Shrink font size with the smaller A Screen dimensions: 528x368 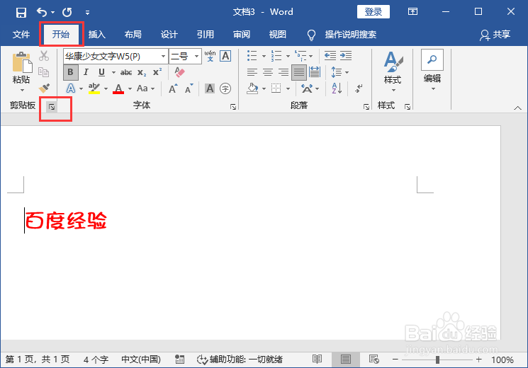[189, 88]
